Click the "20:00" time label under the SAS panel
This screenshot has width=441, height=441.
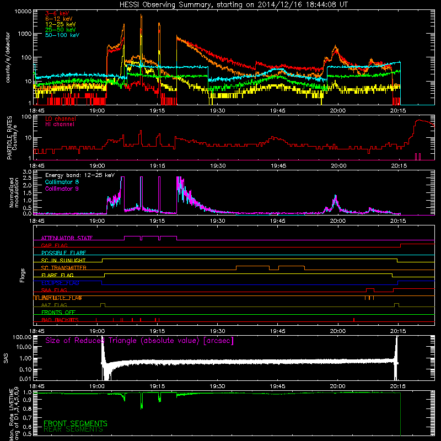[337, 386]
